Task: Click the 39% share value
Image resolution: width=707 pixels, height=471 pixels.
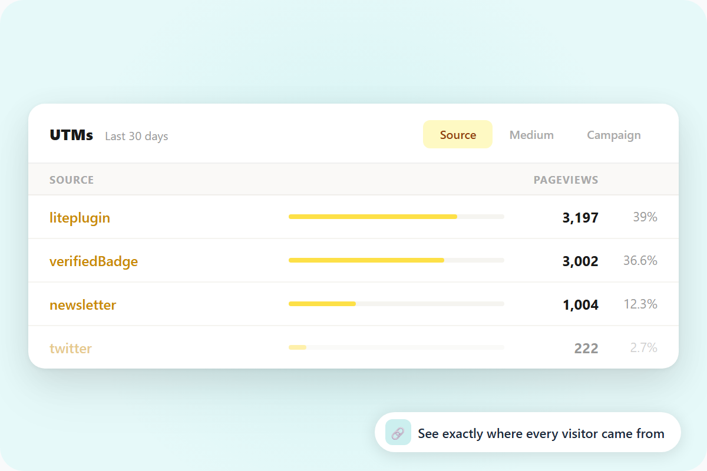Action: [x=645, y=217]
